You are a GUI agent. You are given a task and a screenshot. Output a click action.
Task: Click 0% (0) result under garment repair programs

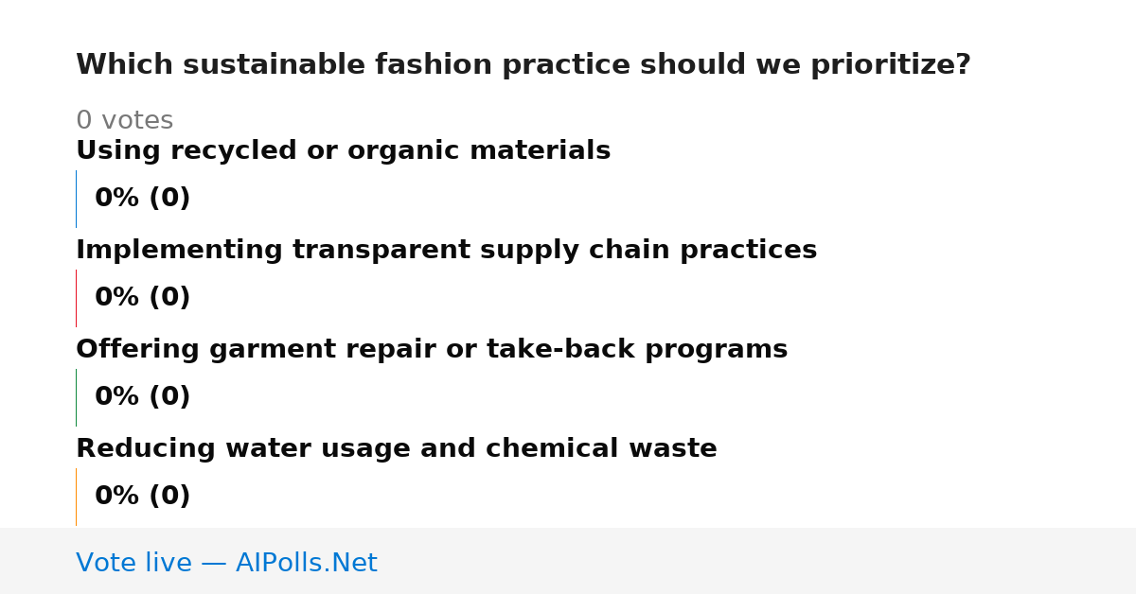pyautogui.click(x=142, y=397)
